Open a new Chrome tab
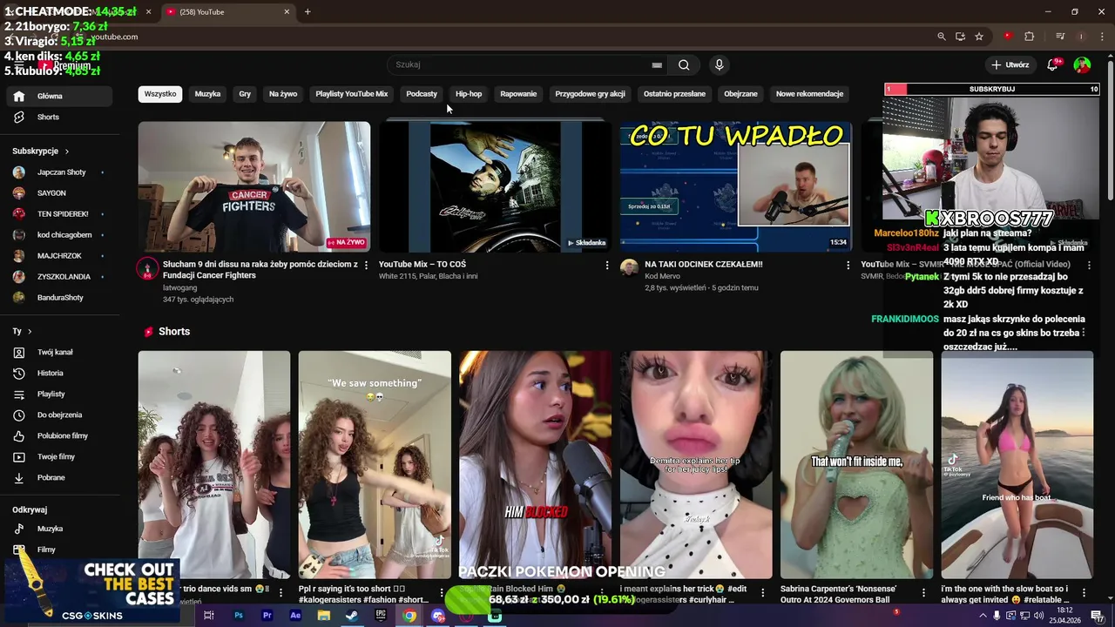Screen dimensions: 1115x627 tap(307, 12)
